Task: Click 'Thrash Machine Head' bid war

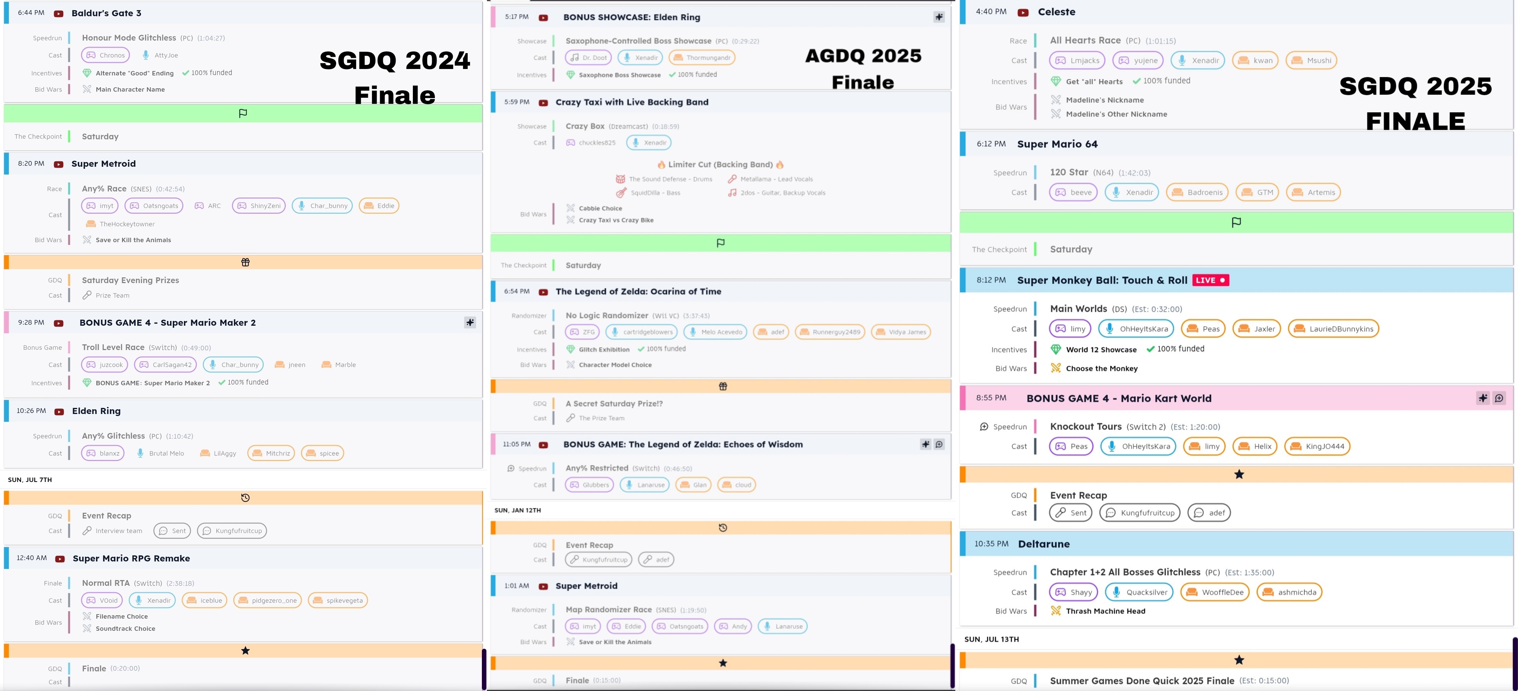Action: tap(1105, 612)
